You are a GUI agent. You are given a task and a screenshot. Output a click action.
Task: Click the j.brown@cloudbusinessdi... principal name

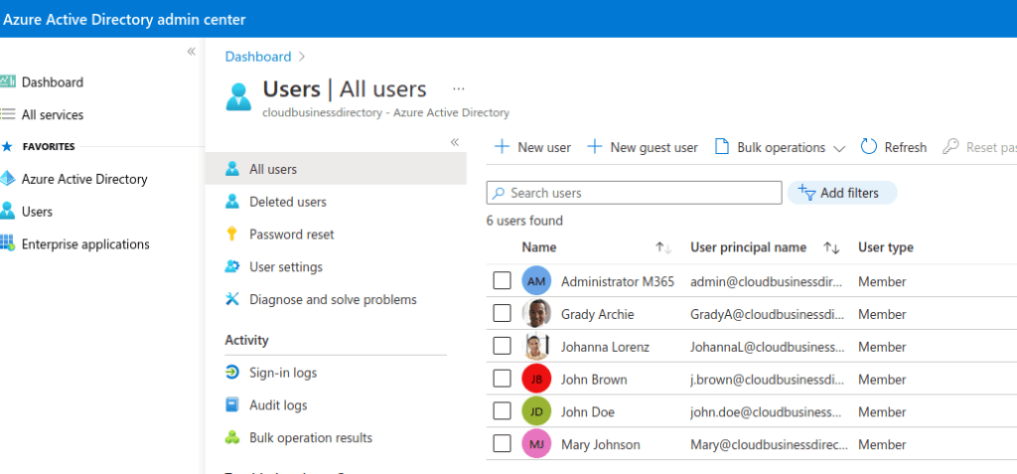click(x=768, y=380)
